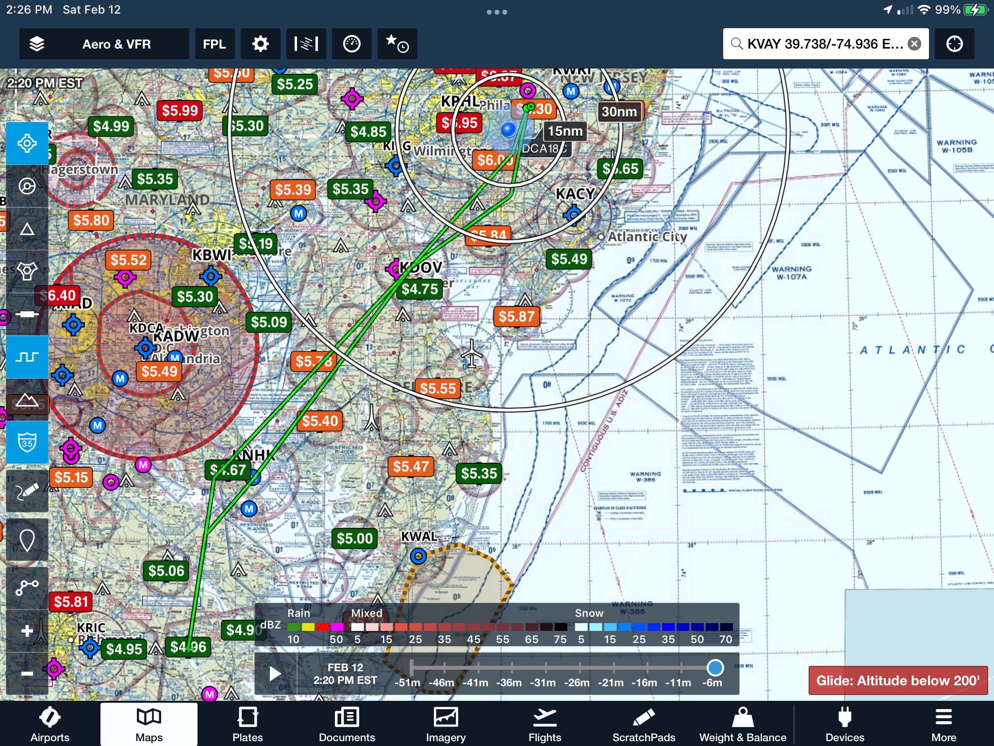Click the radar timeline slider knob

click(x=715, y=668)
